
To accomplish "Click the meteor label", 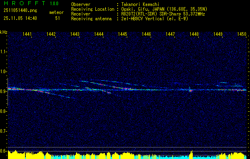I will (x=56, y=12).
